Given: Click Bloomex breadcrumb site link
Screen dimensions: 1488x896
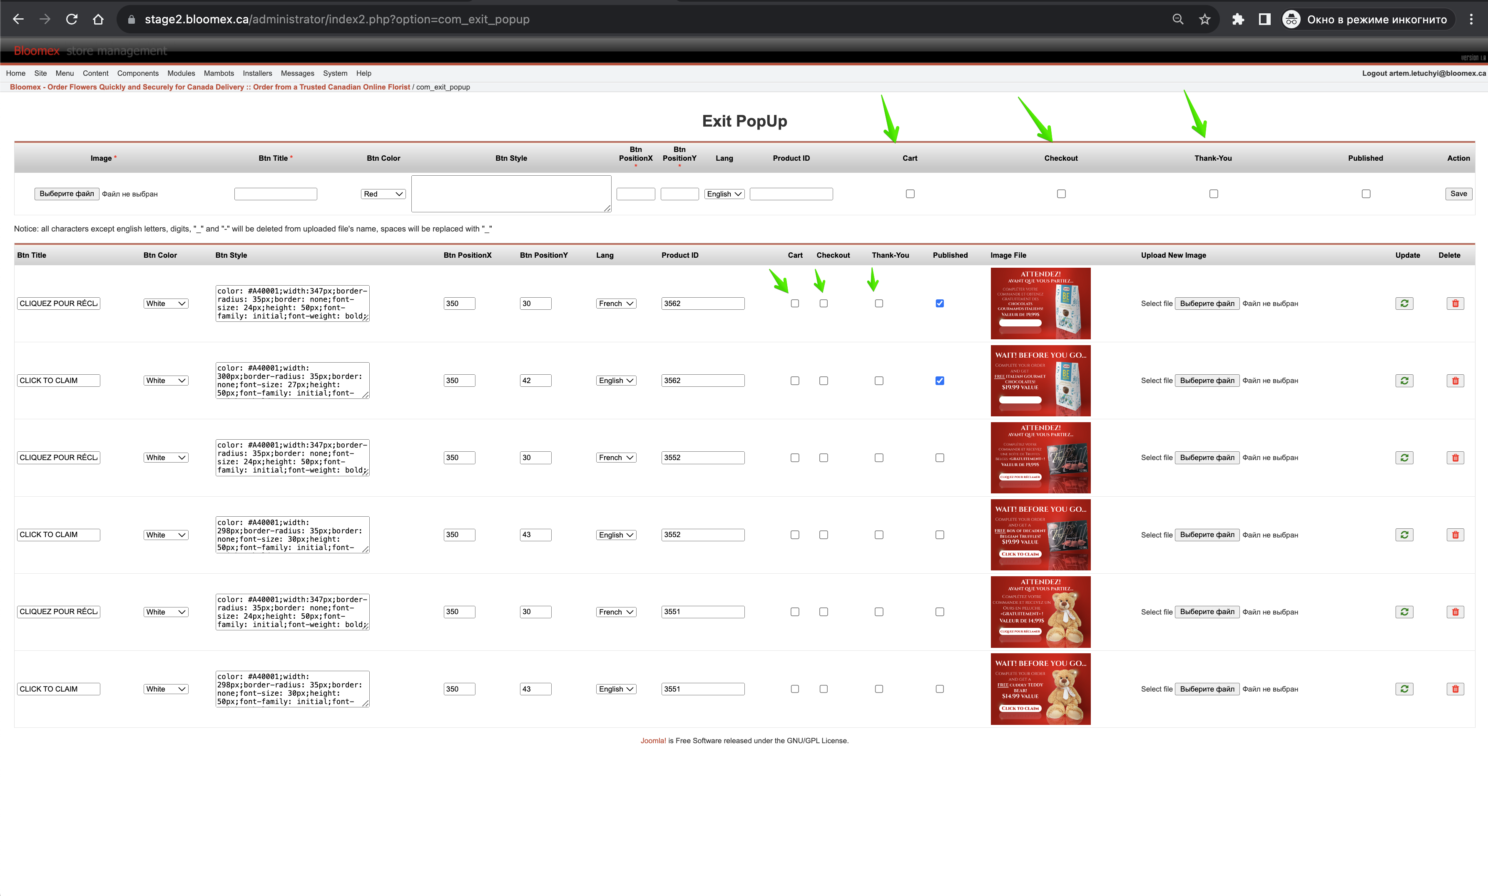Looking at the screenshot, I should click(x=209, y=87).
